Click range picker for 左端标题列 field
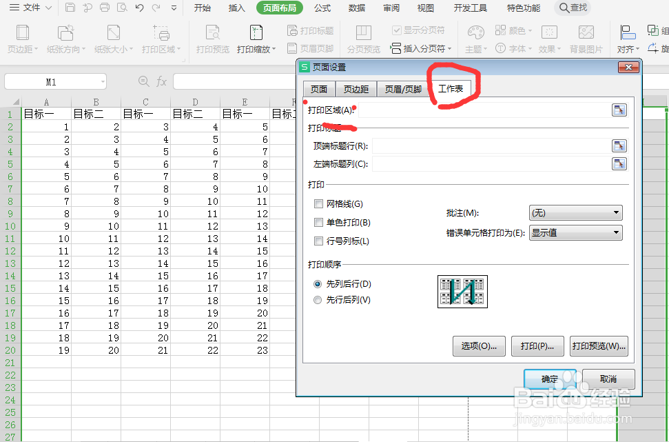Screen dimensions: 669x442 619,164
